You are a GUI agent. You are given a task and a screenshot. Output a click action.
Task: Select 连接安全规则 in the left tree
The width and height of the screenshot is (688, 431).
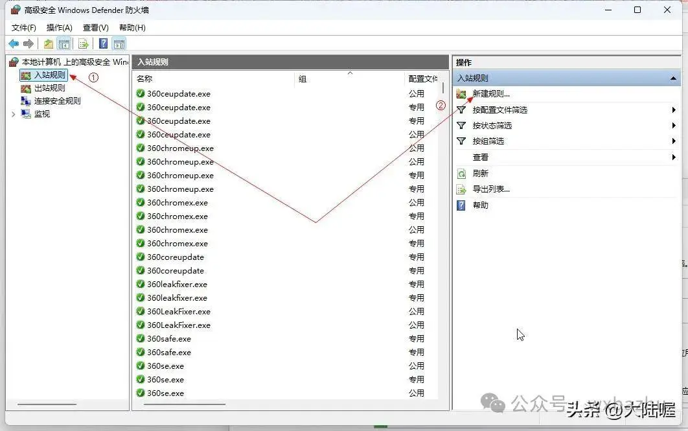click(51, 101)
